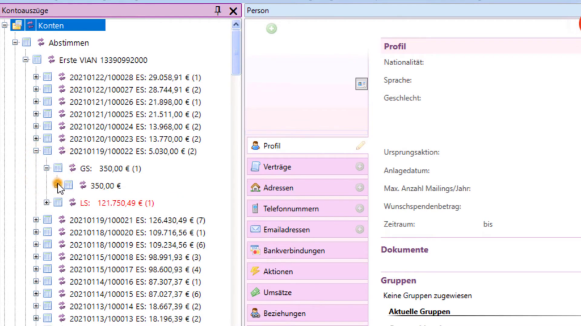Click the folder icon beside Konten
This screenshot has height=326, width=581.
[17, 25]
